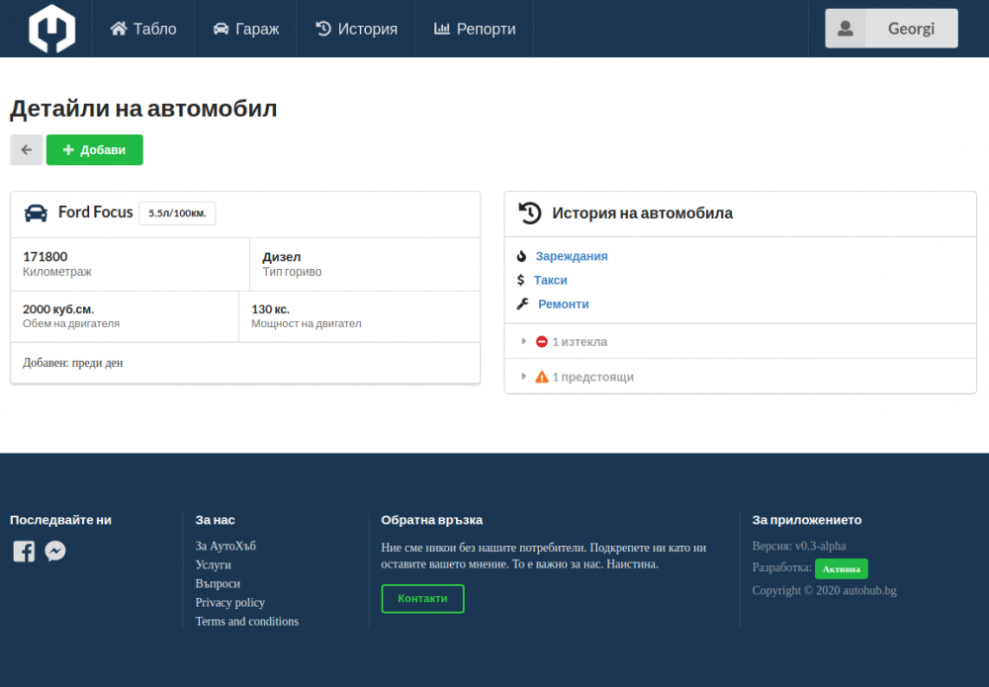Click the history clock icon in the car history header
Screen dimensions: 989x687
pos(530,214)
